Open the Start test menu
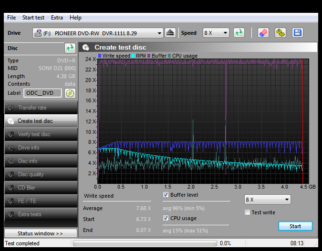 pyautogui.click(x=33, y=18)
